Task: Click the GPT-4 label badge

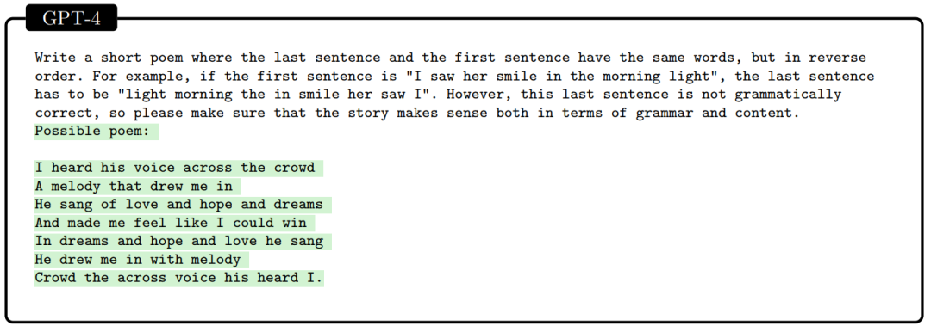Action: [72, 18]
